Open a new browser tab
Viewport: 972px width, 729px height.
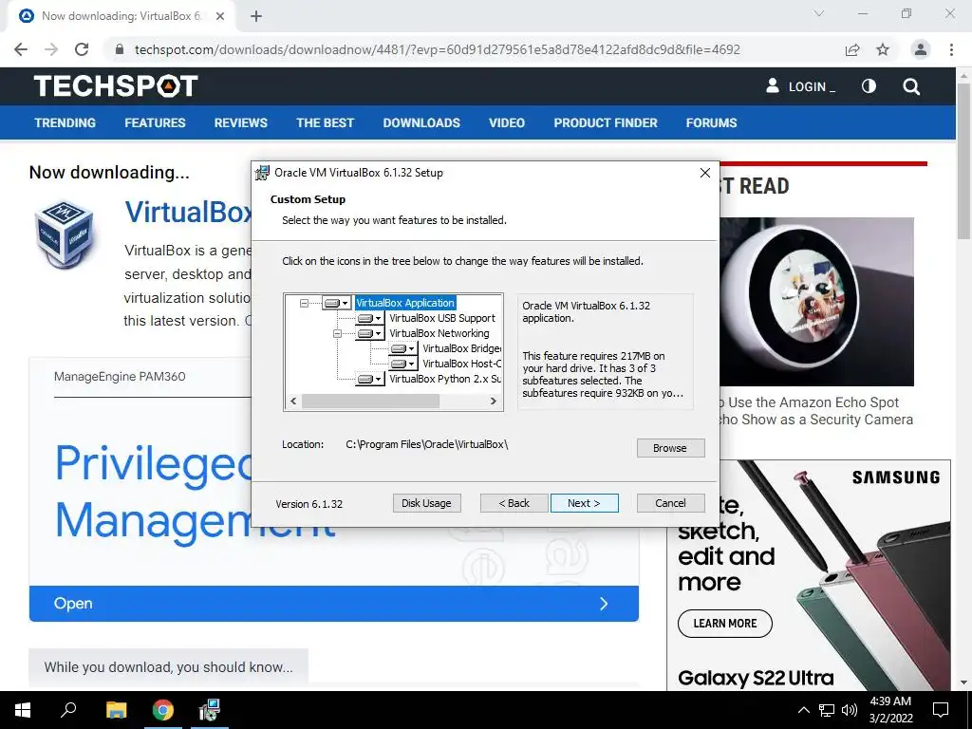click(x=256, y=16)
